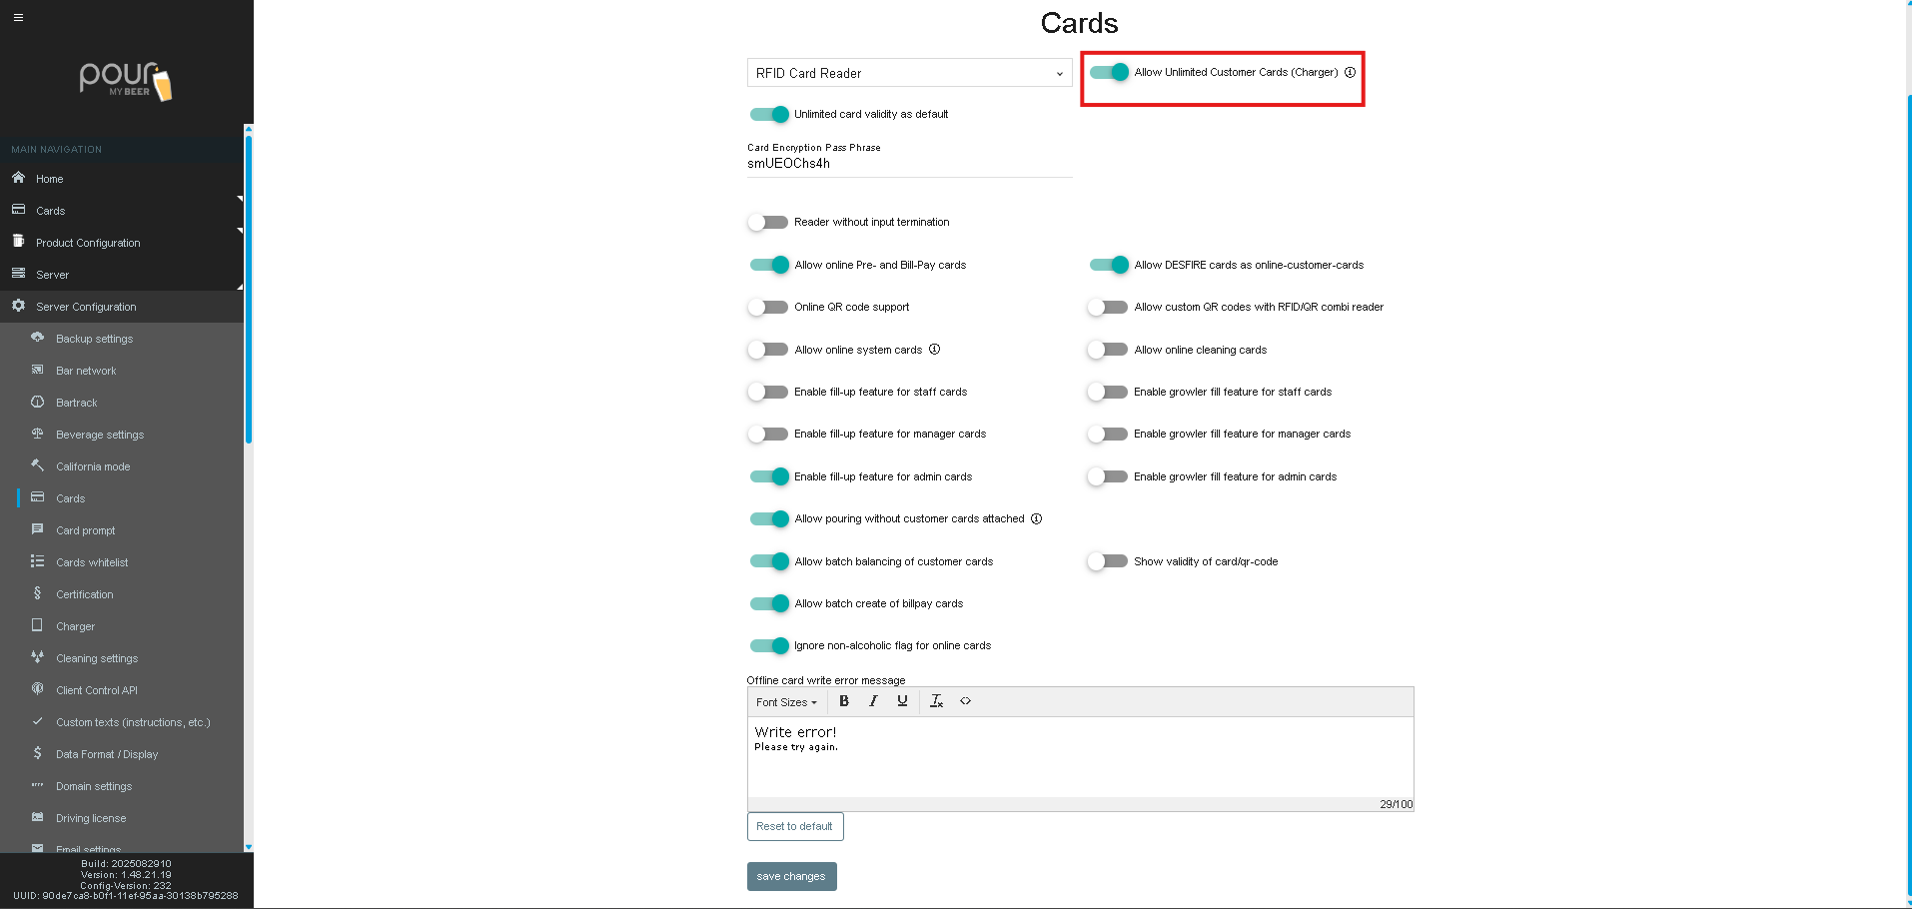Image resolution: width=1912 pixels, height=909 pixels.
Task: Open the source code view icon
Action: click(966, 701)
